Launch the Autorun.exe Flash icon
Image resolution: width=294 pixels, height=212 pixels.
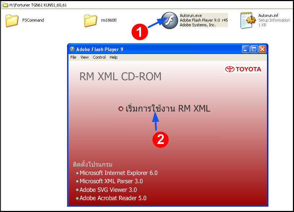coord(170,21)
